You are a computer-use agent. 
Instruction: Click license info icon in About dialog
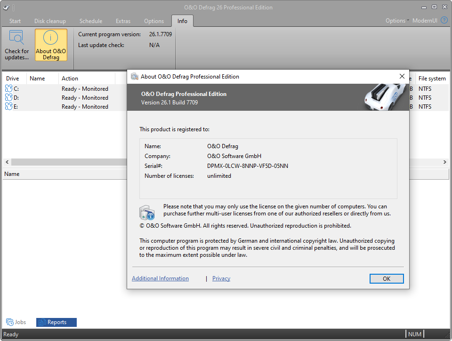[x=147, y=213]
